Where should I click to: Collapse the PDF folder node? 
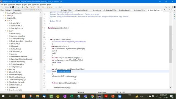(x=5, y=21)
